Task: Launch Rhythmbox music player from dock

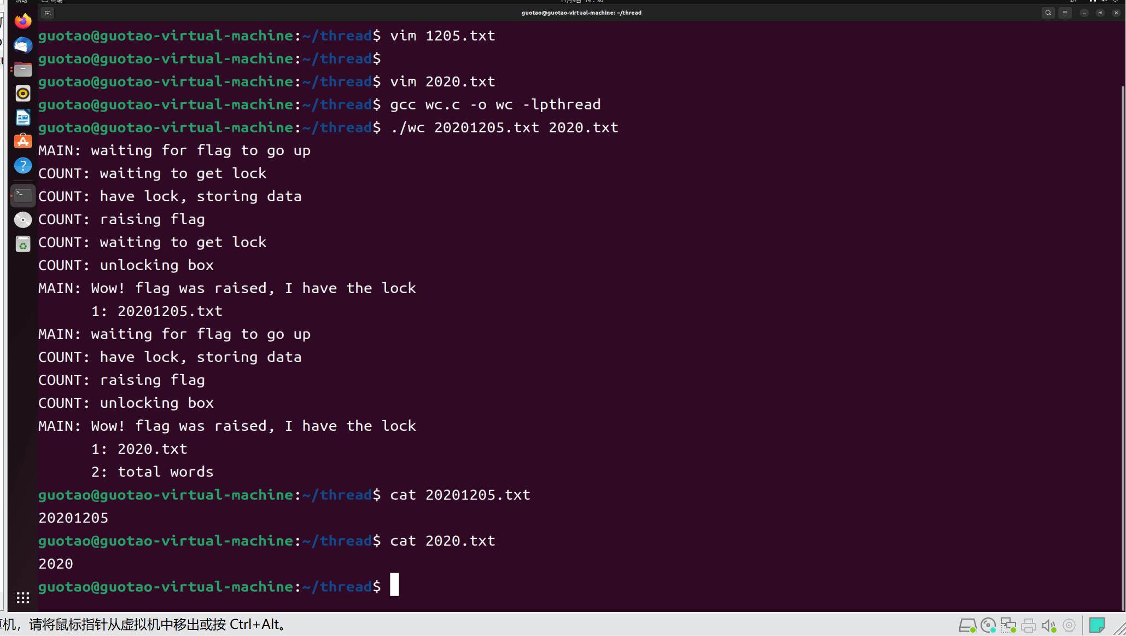Action: pos(23,94)
